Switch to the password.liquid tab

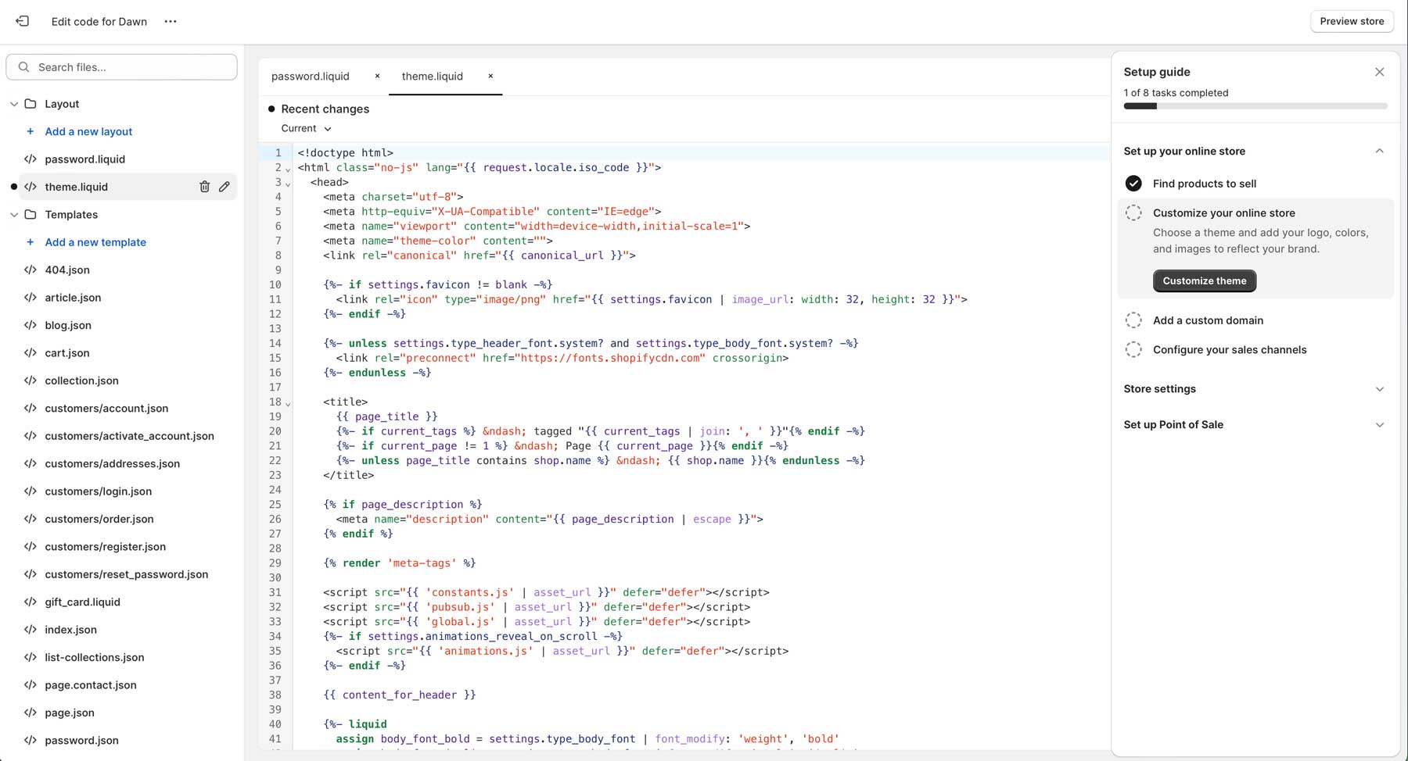tap(311, 76)
